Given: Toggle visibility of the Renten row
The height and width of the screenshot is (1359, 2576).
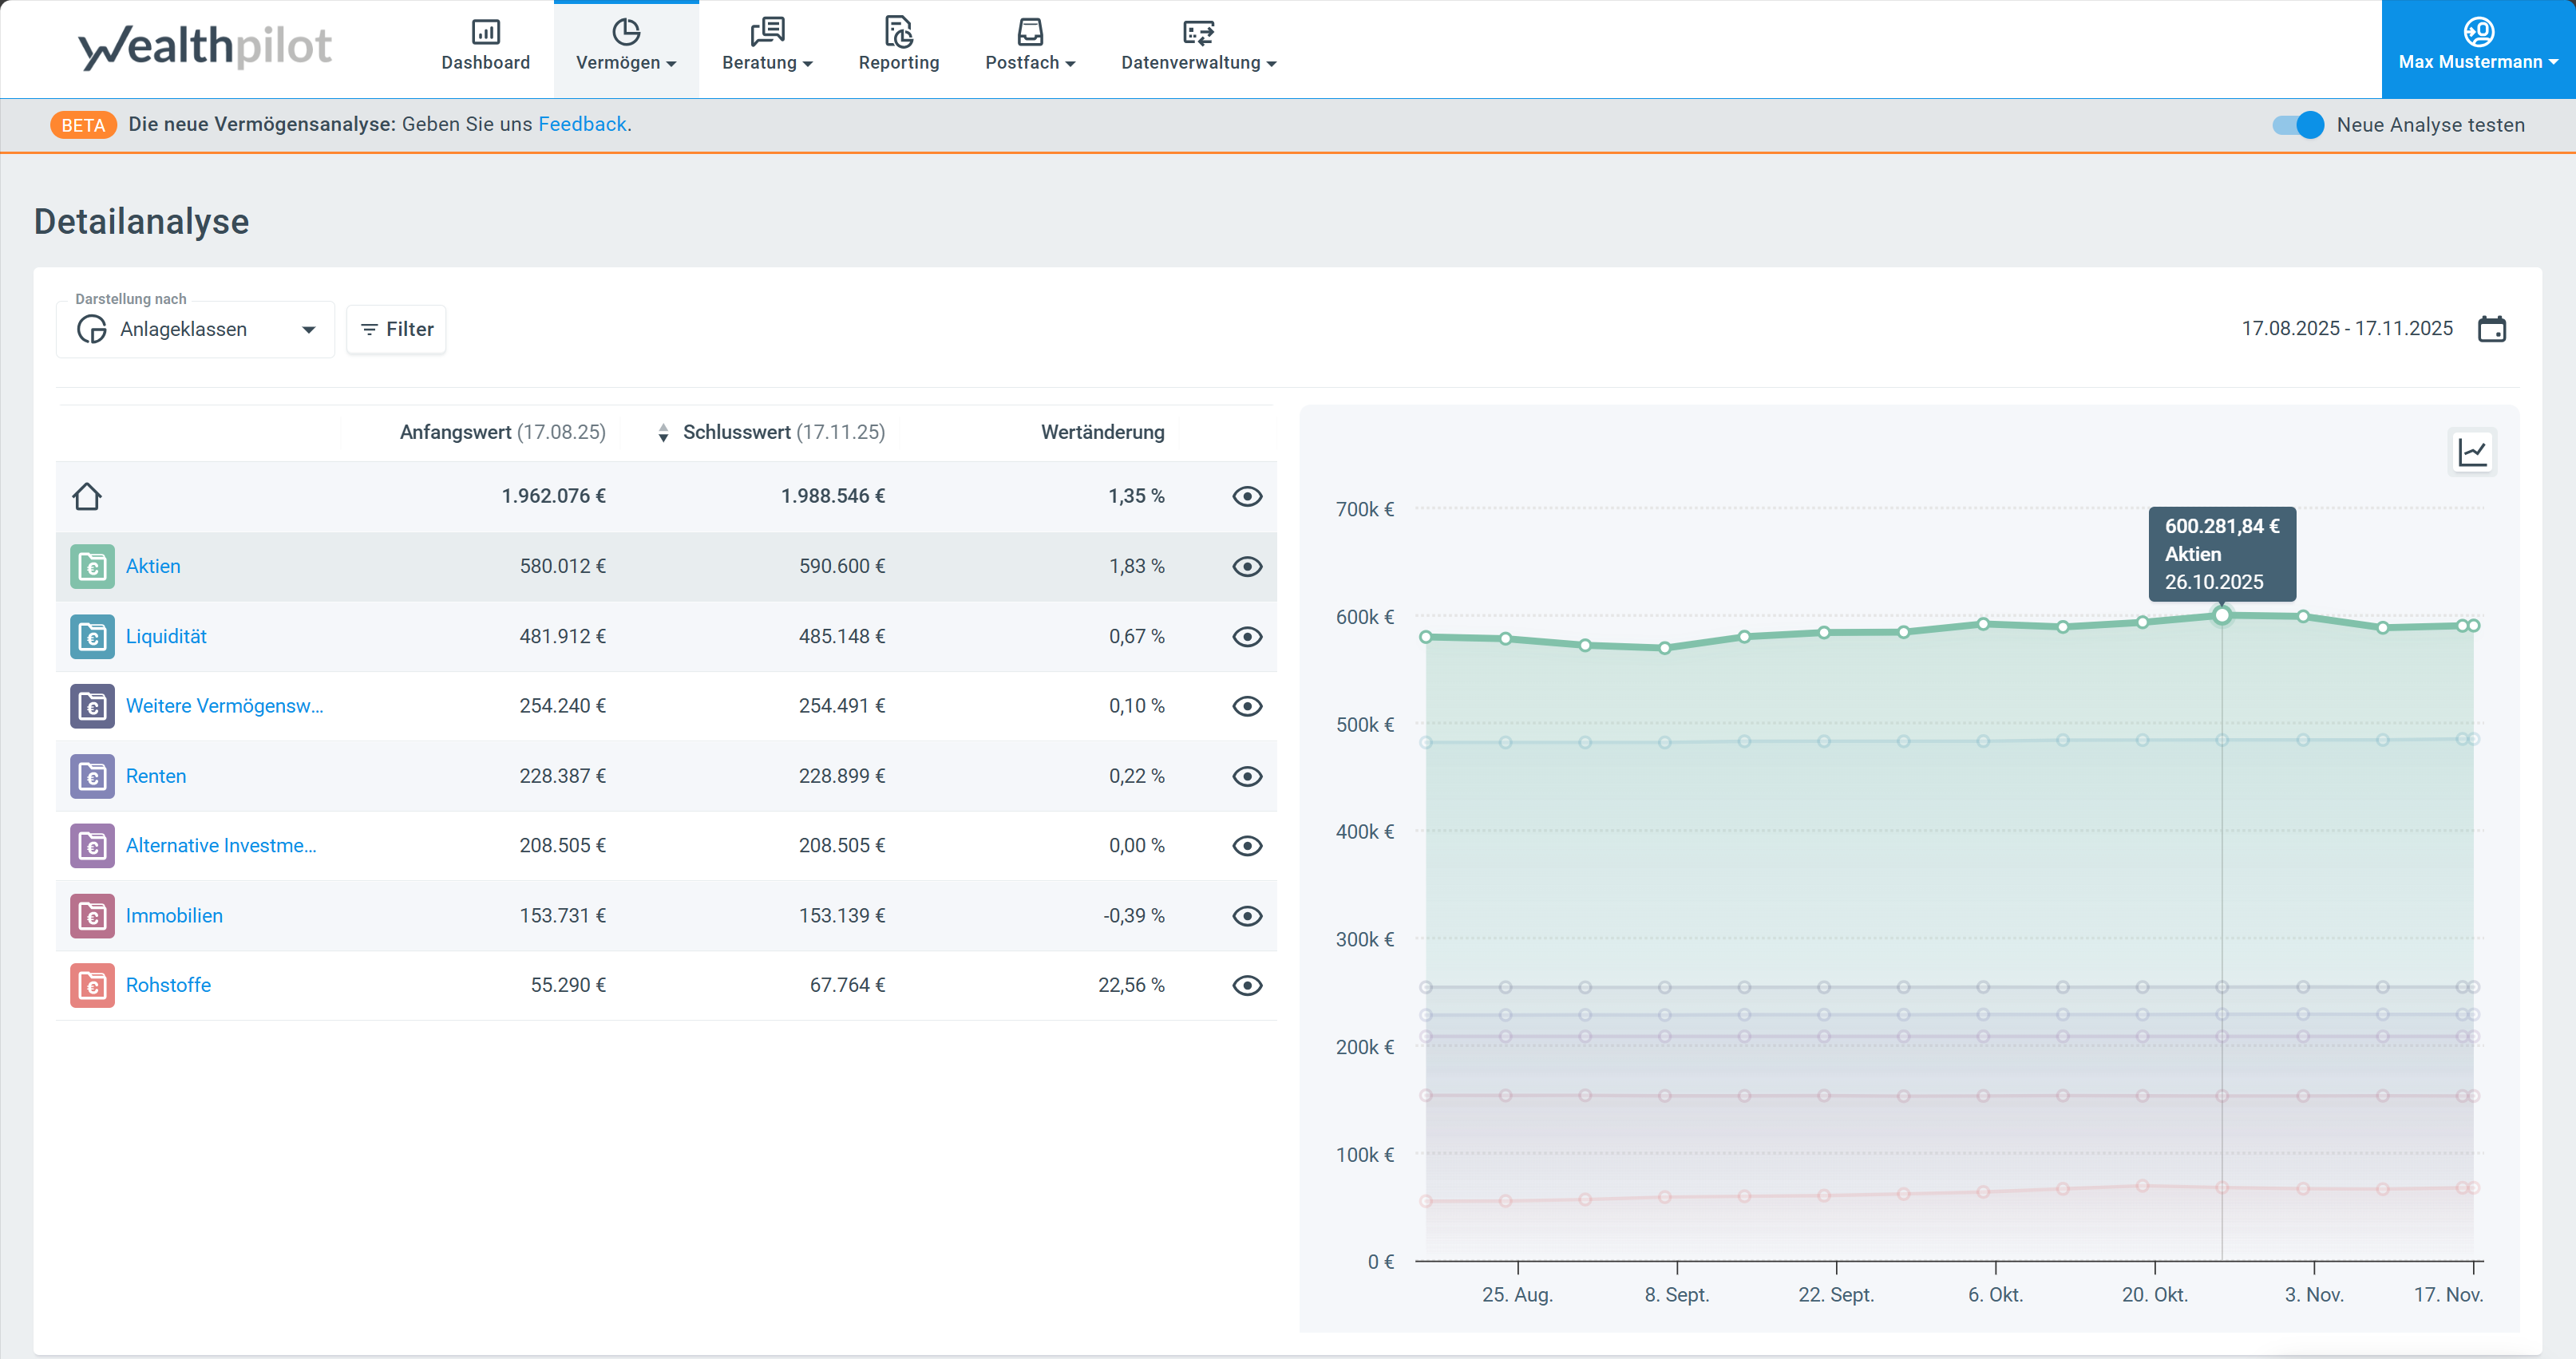Looking at the screenshot, I should point(1246,777).
